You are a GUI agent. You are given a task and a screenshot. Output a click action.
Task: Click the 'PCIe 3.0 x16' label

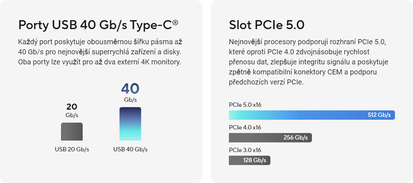pos(245,150)
